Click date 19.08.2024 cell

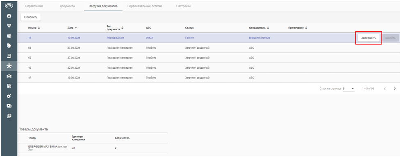[74, 78]
